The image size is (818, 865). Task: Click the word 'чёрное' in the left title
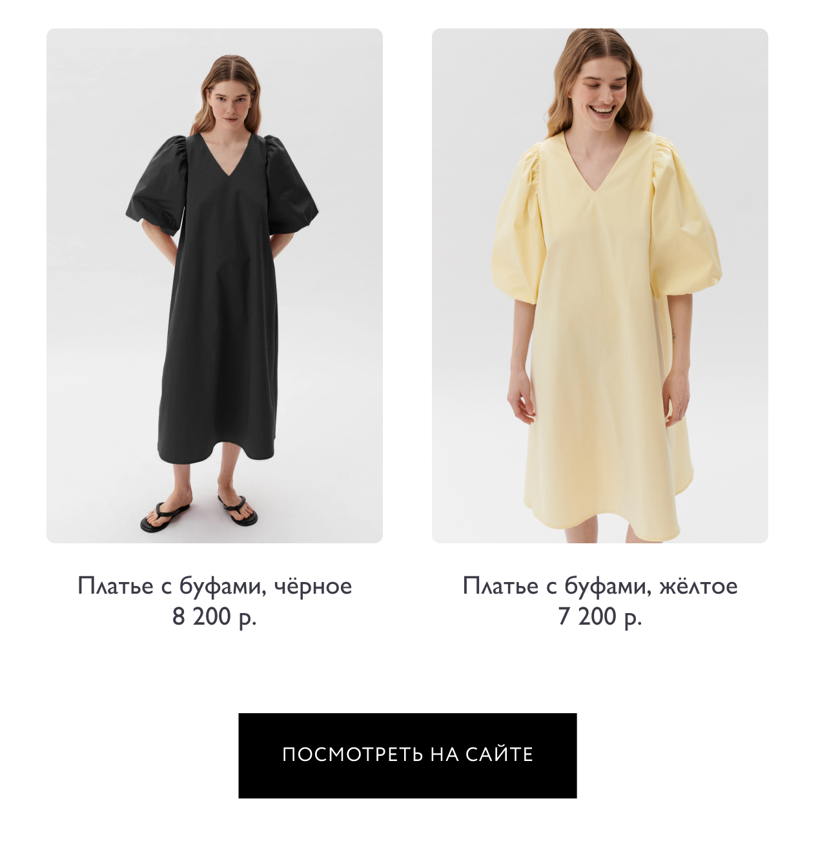(313, 586)
